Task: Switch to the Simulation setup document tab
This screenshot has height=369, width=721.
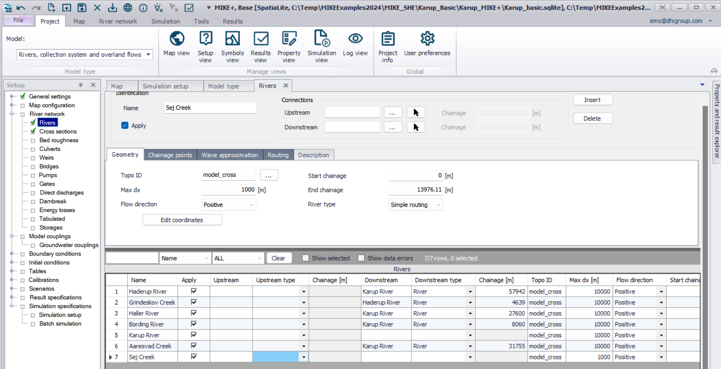Action: point(170,86)
